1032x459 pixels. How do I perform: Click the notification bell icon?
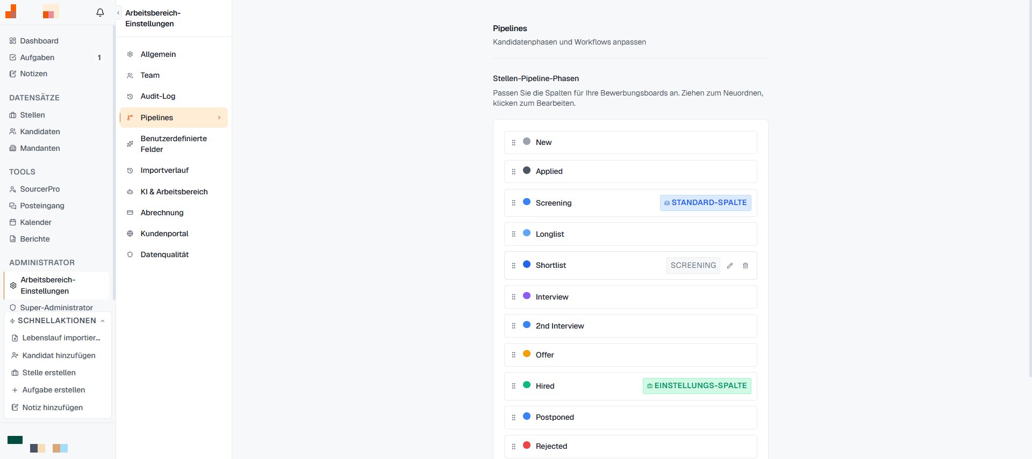pyautogui.click(x=100, y=12)
